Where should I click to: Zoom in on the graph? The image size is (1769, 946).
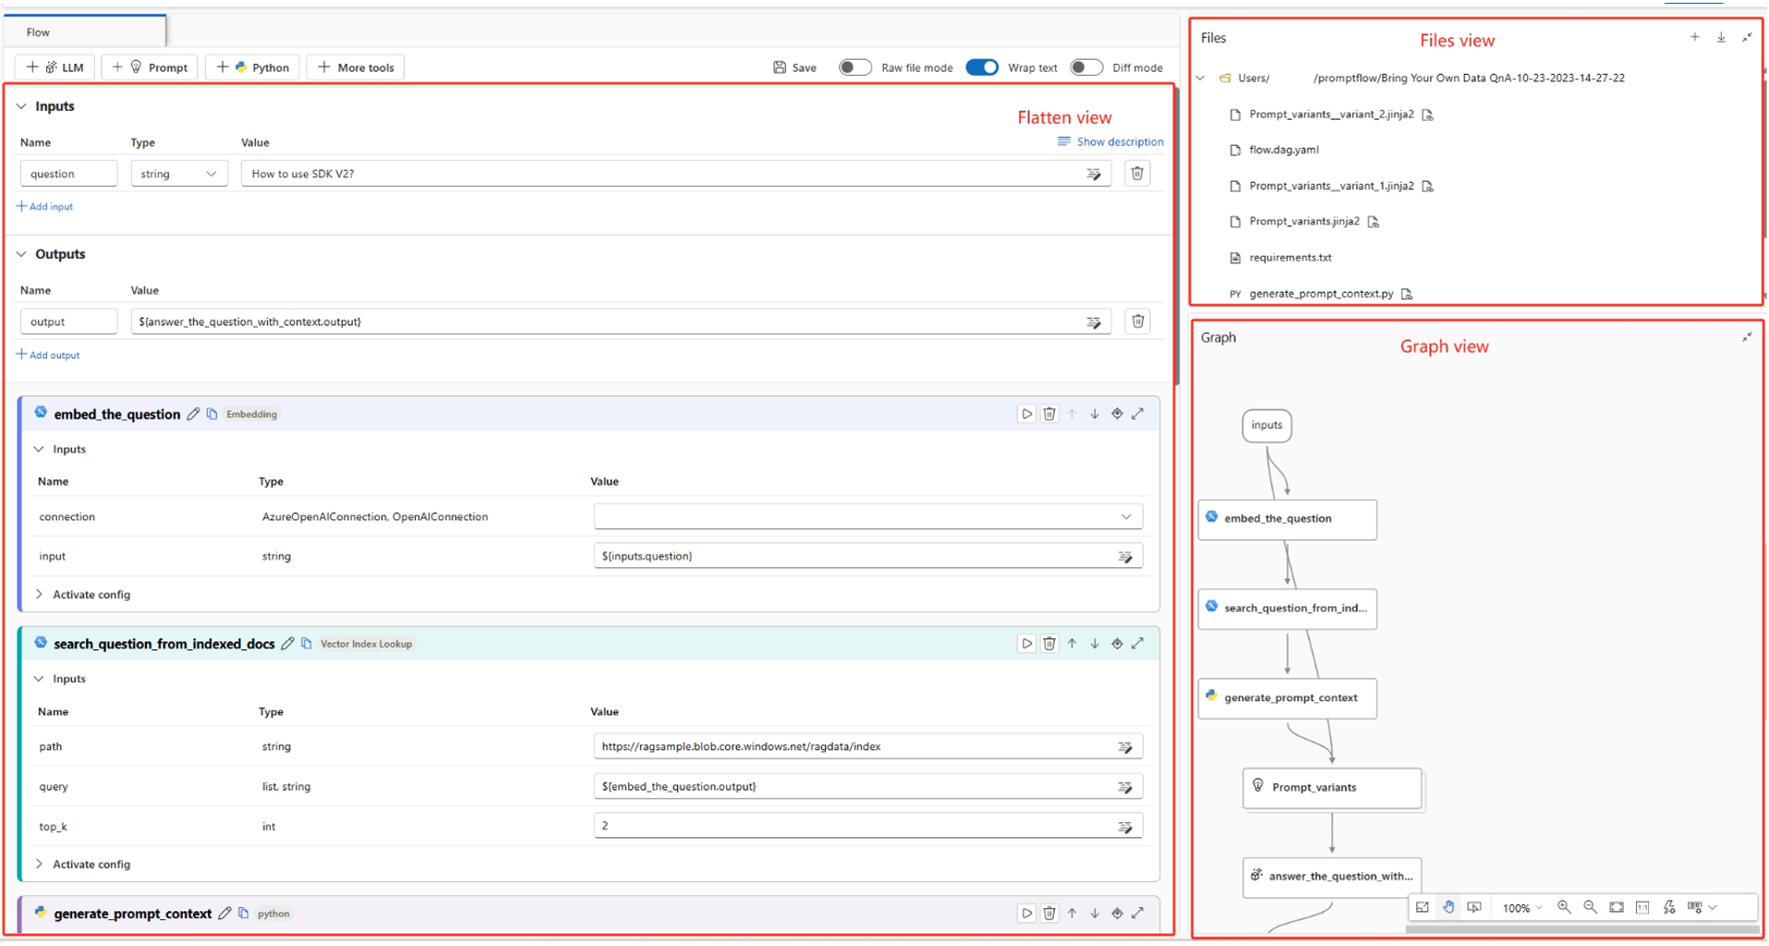click(1564, 908)
